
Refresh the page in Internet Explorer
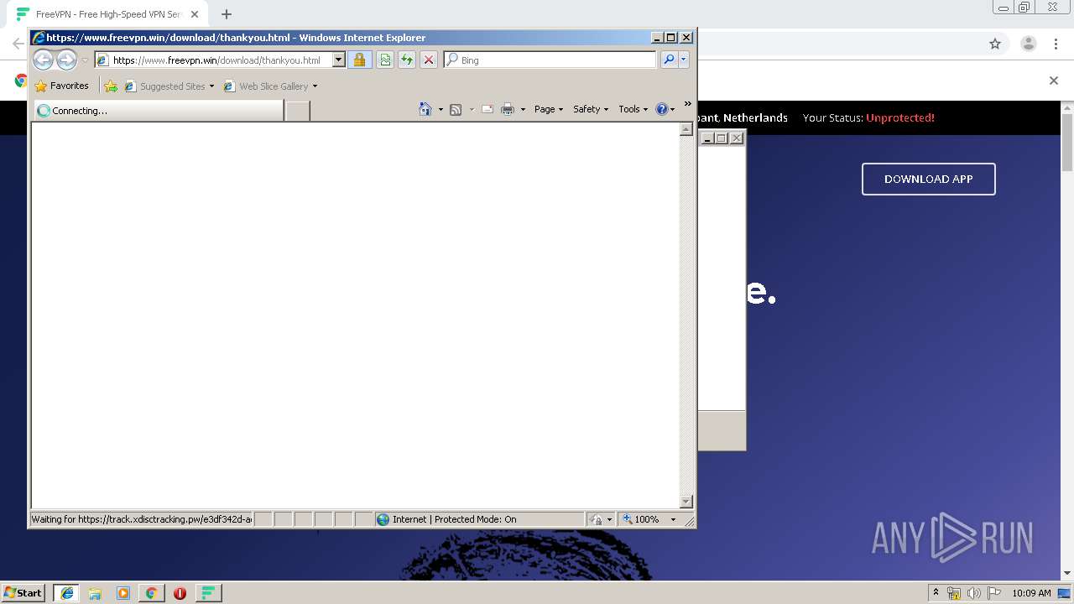point(407,60)
